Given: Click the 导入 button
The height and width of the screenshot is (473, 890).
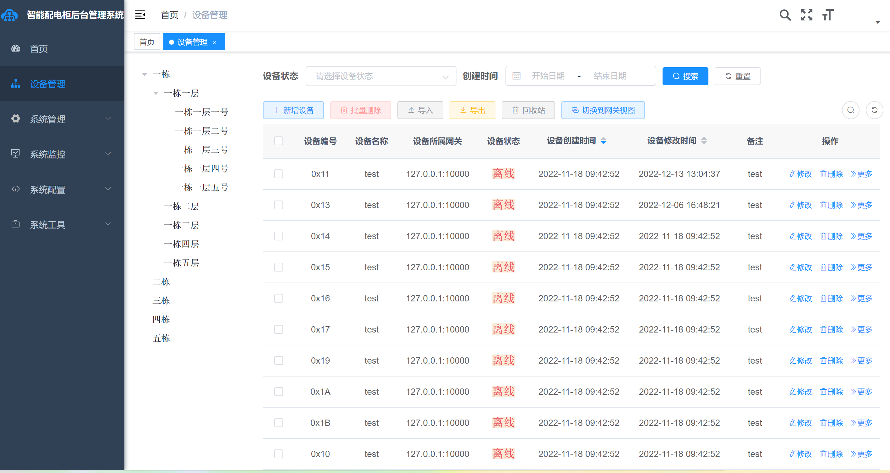Looking at the screenshot, I should (420, 110).
